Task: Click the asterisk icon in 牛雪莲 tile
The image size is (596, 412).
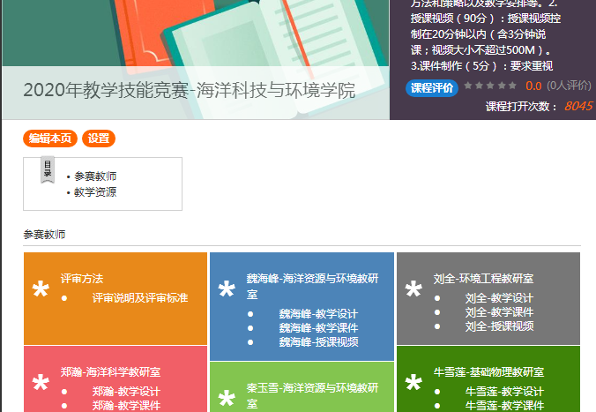Action: [413, 384]
